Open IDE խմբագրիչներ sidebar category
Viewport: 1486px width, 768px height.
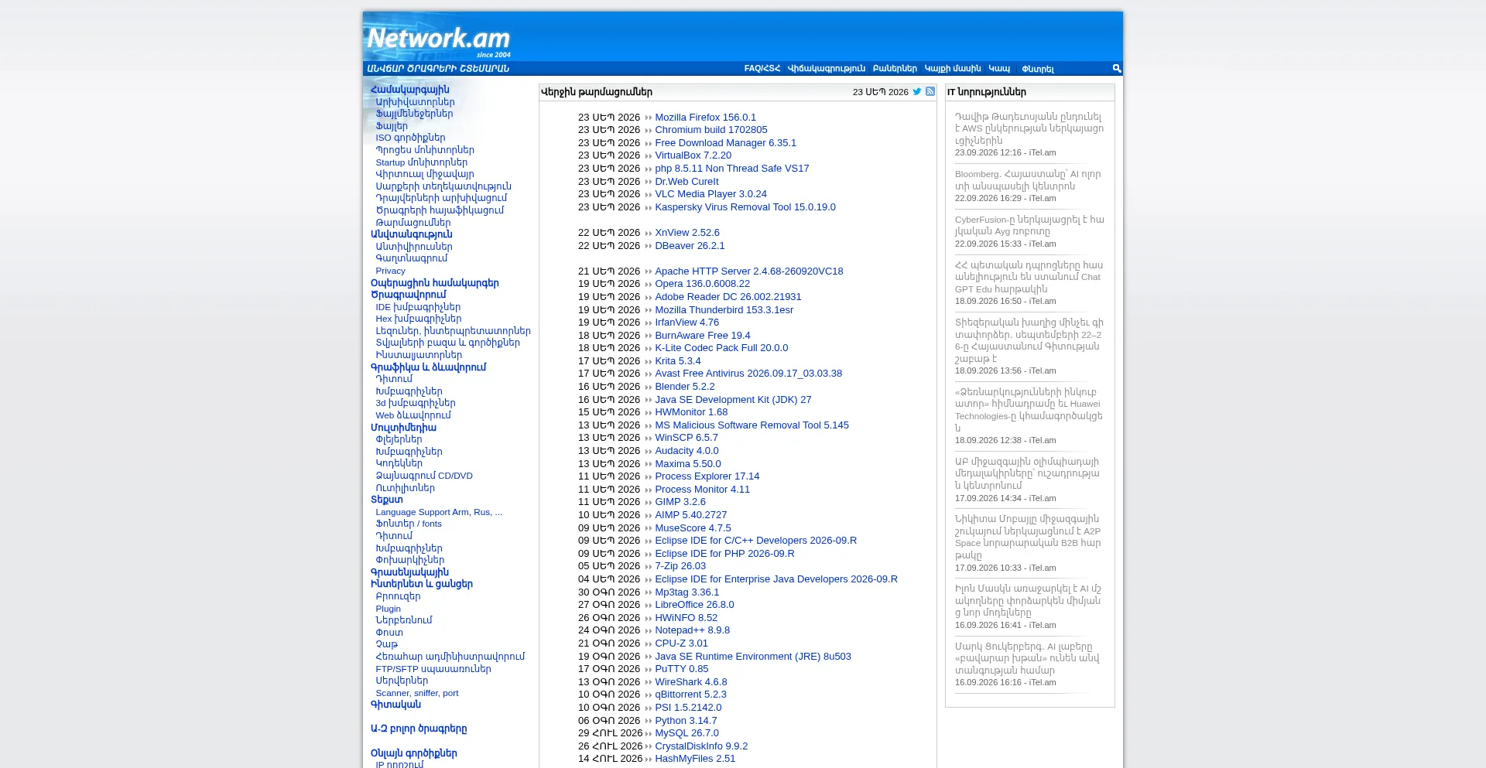[418, 307]
